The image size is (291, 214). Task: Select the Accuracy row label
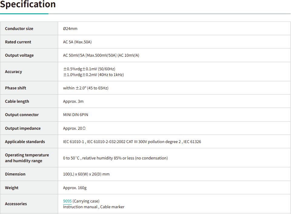(x=13, y=72)
